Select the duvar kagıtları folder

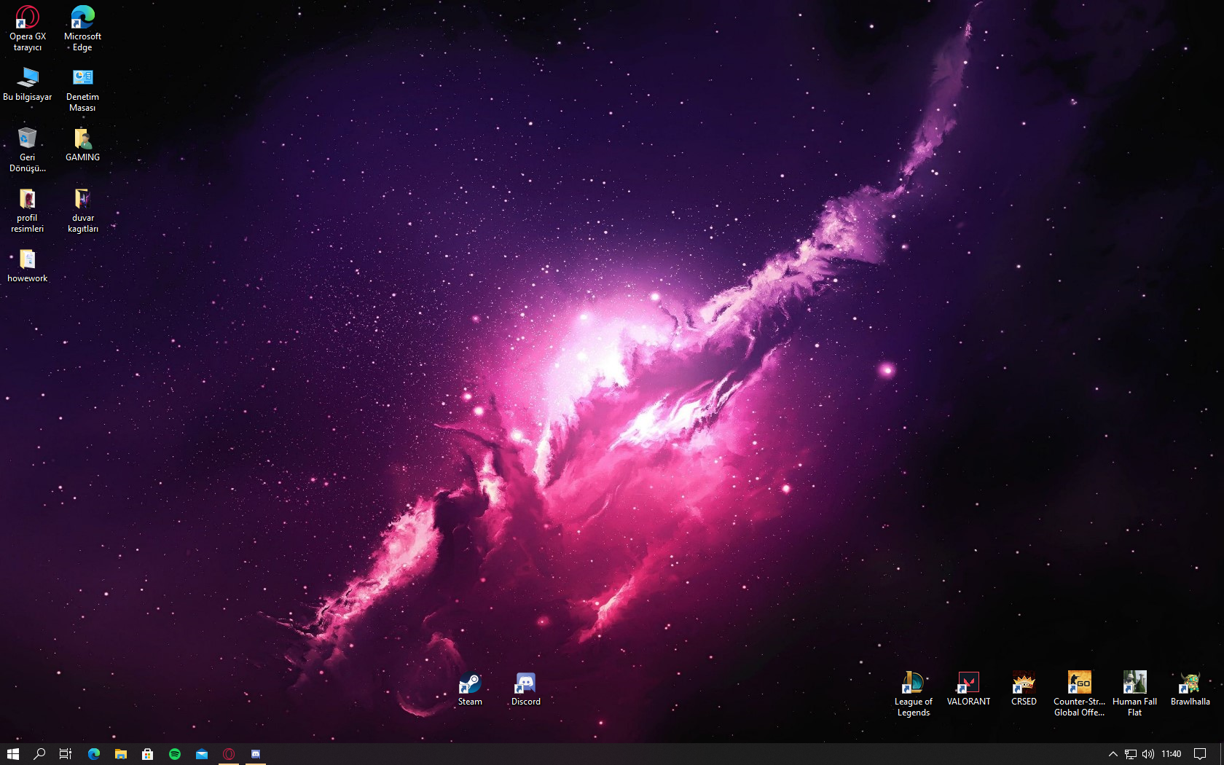(x=82, y=211)
